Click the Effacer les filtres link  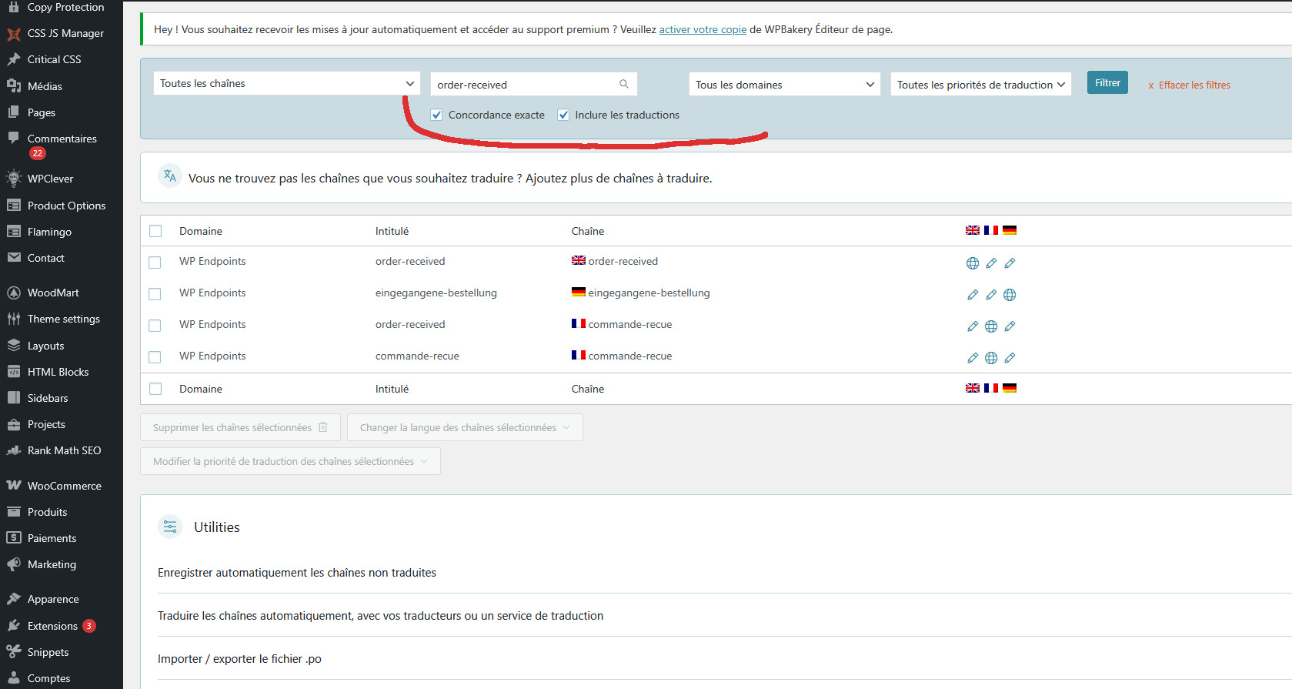[x=1194, y=85]
